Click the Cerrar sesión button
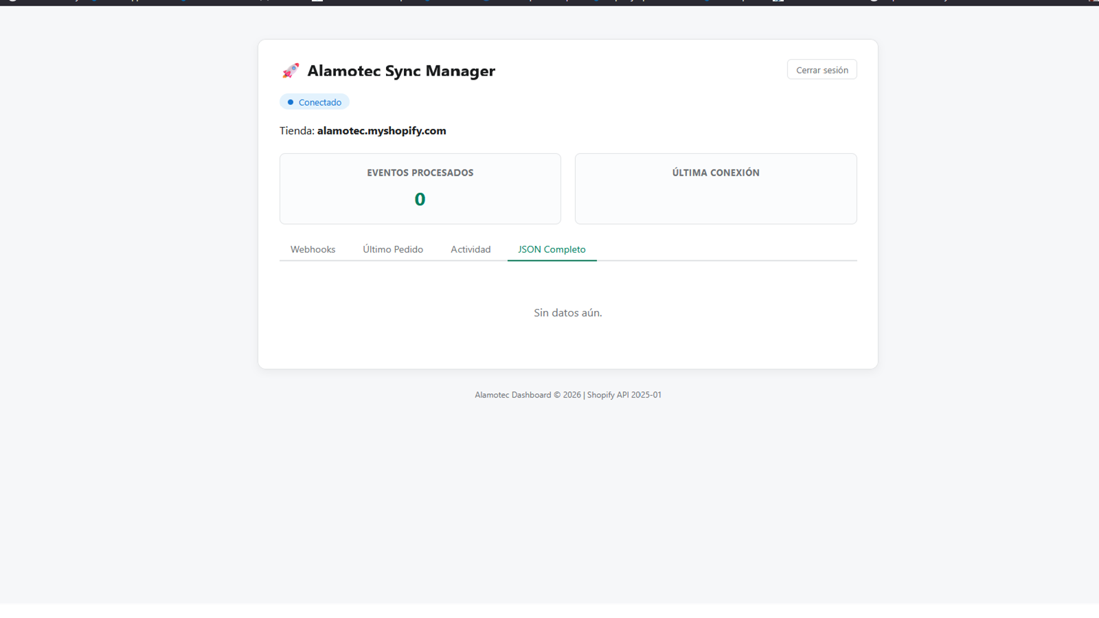The height and width of the screenshot is (618, 1099). (x=822, y=69)
